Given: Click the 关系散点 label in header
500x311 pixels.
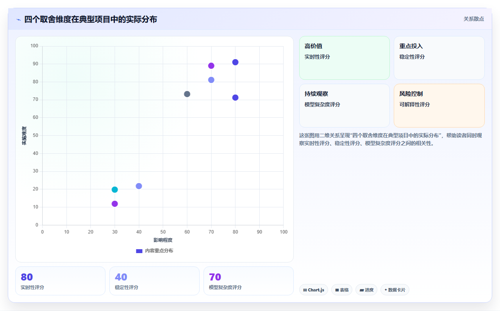Looking at the screenshot, I should coord(474,19).
